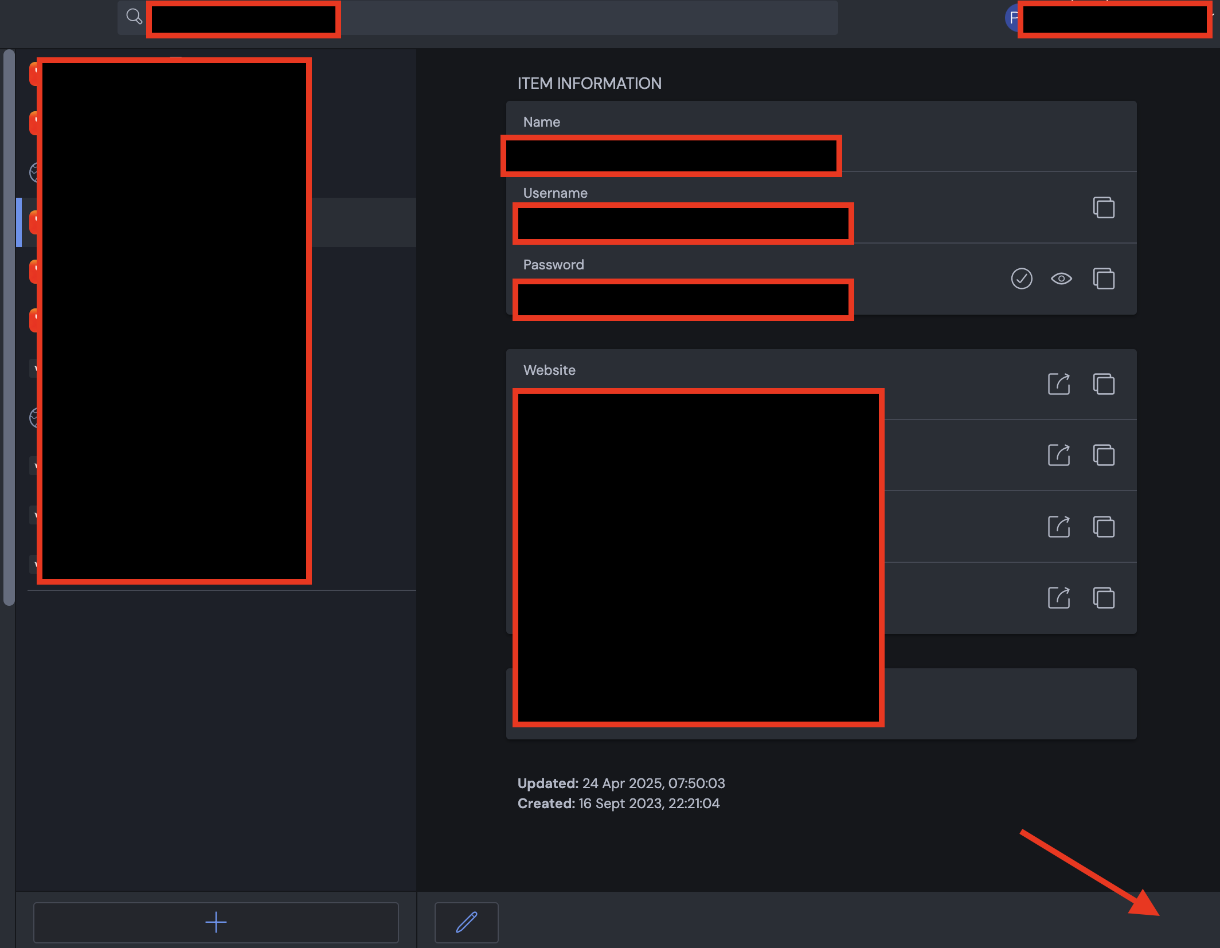Launch the fourth website URI
1220x948 pixels.
1058,598
